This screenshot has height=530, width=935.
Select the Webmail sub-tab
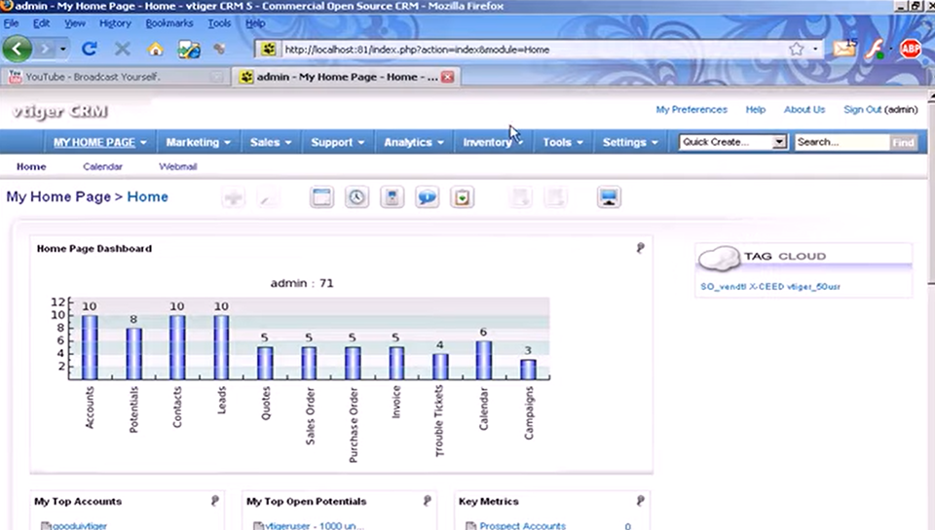click(x=177, y=166)
